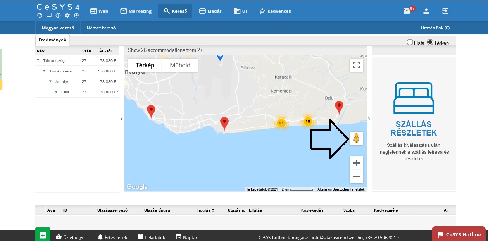Click the Utazás id column header
The height and width of the screenshot is (241, 488).
click(236, 210)
